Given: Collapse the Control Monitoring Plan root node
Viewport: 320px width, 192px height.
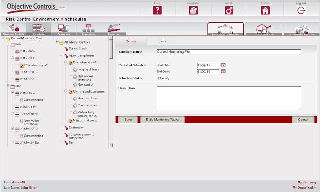Looking at the screenshot, I should (3, 38).
